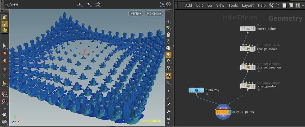Choose the Rotate tool in left toolbar
305x127 pixels.
(5, 61)
